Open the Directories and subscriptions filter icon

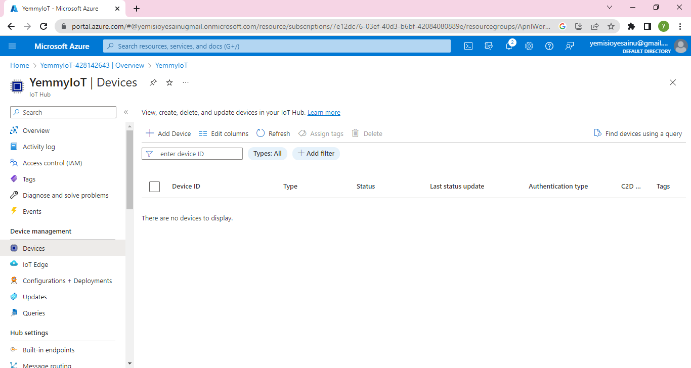(489, 46)
